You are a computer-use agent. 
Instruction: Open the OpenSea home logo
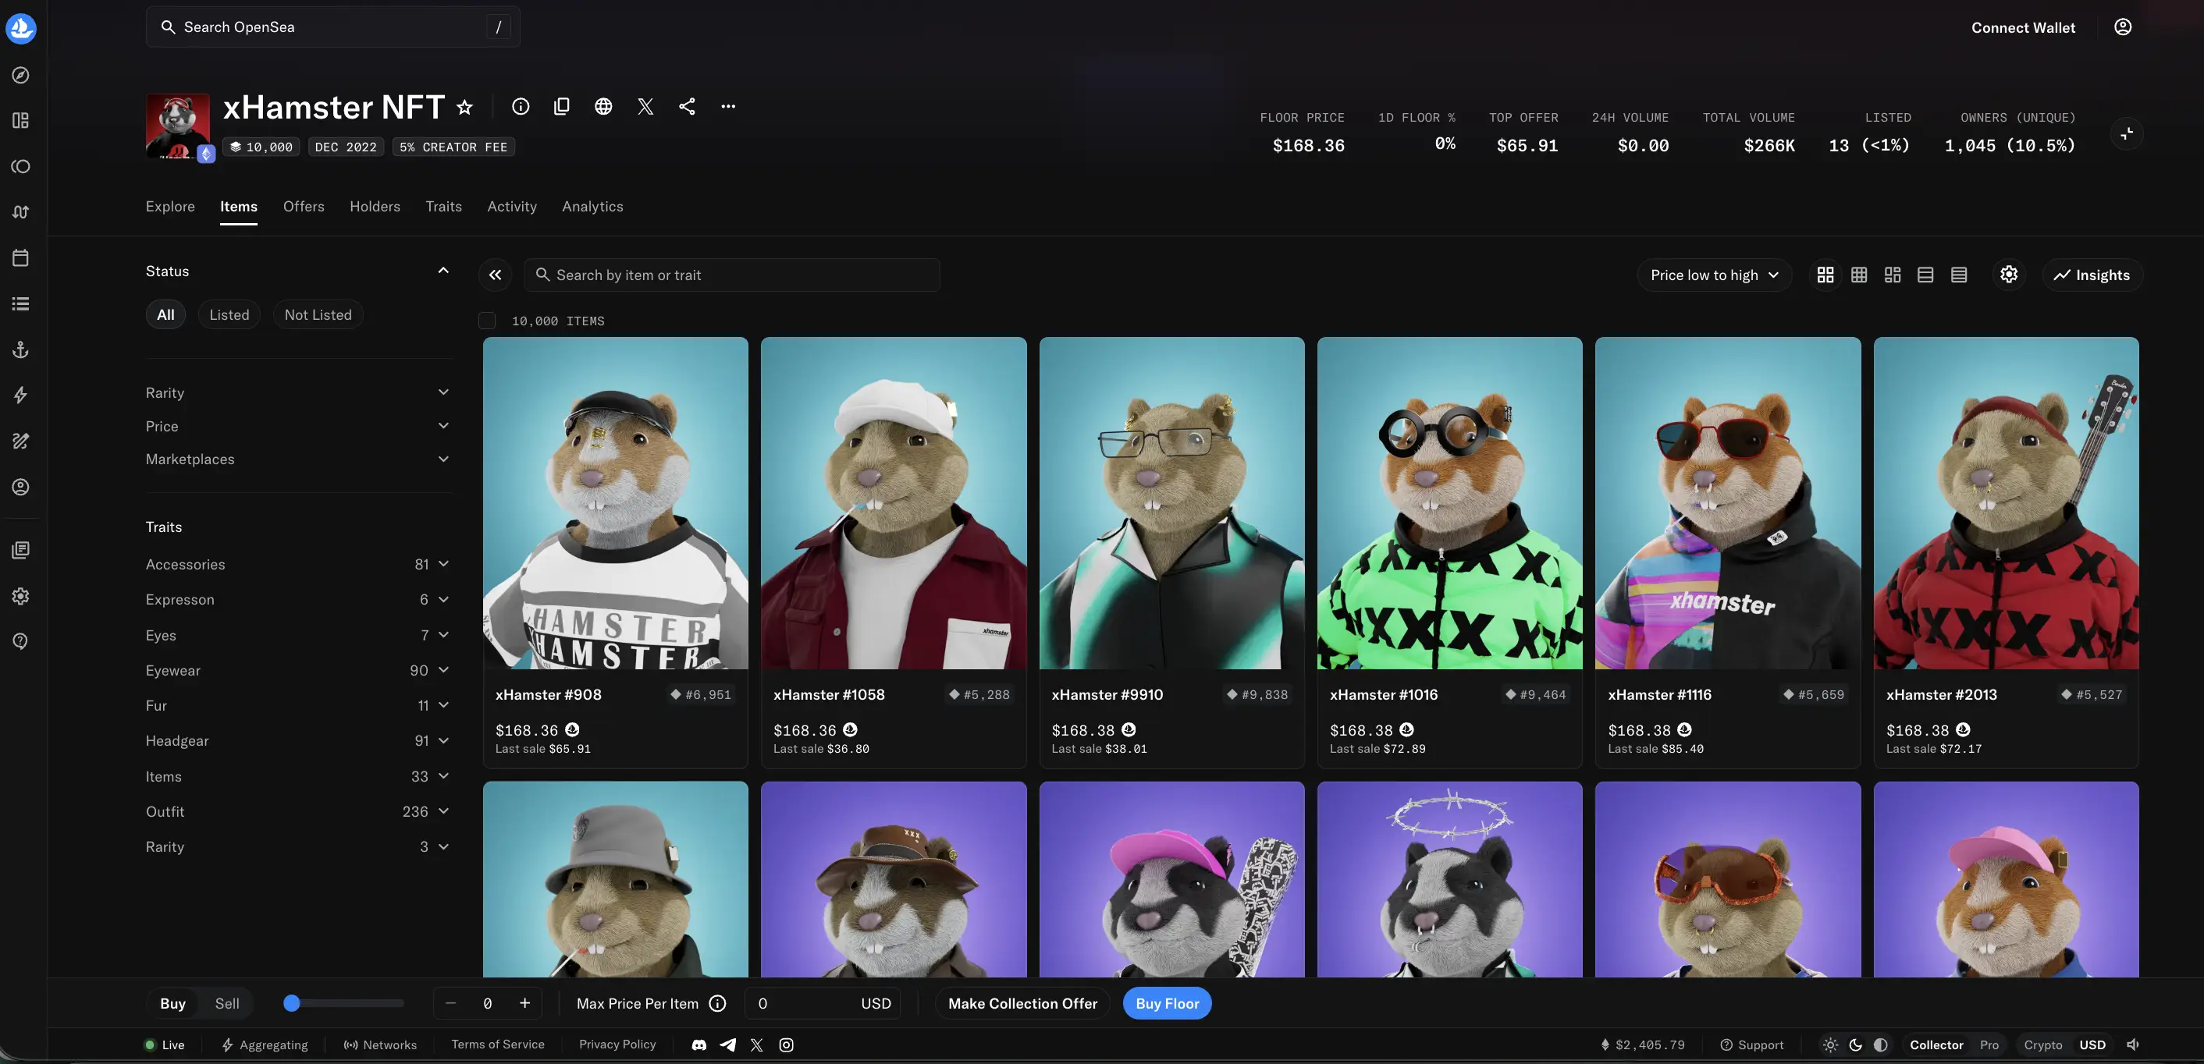point(20,28)
